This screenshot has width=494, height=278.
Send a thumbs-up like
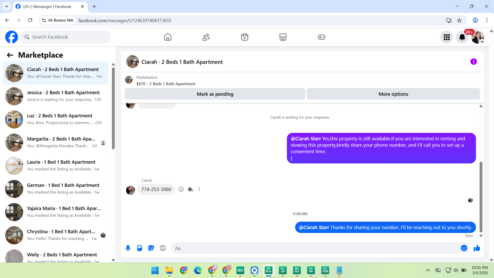click(x=477, y=248)
